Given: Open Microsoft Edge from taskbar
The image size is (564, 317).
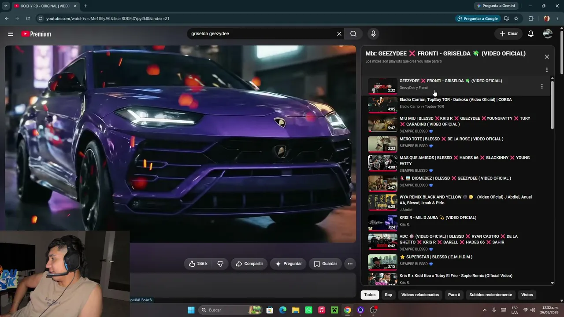Looking at the screenshot, I should [x=283, y=310].
